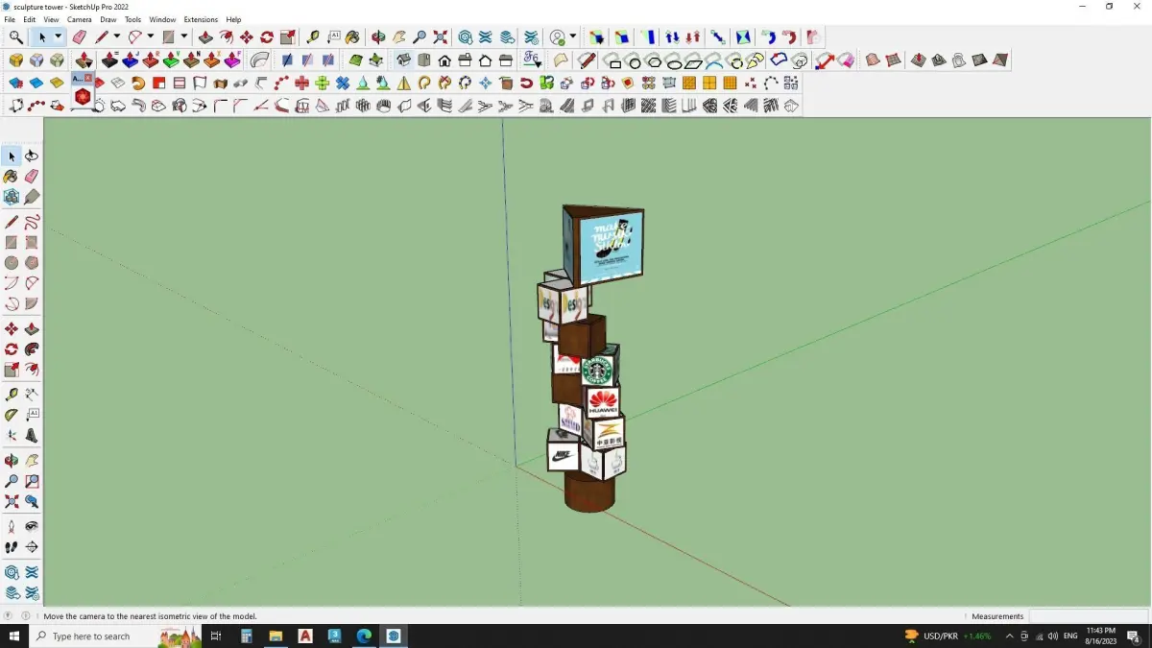Select the Zoom magnifier in left toolbar
1152x648 pixels.
click(12, 481)
